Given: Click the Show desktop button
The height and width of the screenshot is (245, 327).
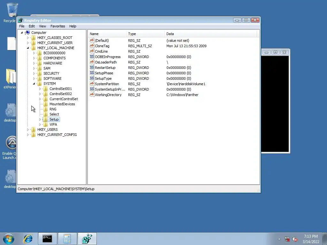Looking at the screenshot, I should 325,239.
